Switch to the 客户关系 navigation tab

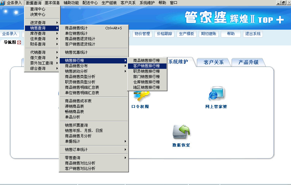pos(214,62)
